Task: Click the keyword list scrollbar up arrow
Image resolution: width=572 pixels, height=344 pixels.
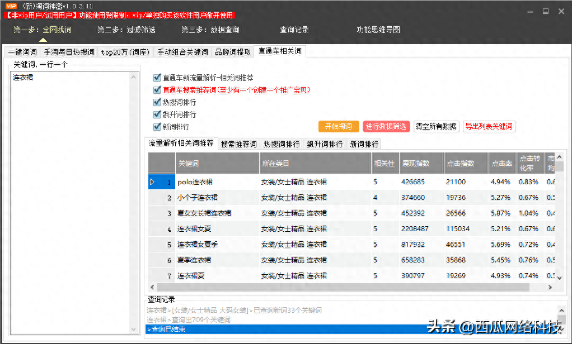Action: click(134, 77)
